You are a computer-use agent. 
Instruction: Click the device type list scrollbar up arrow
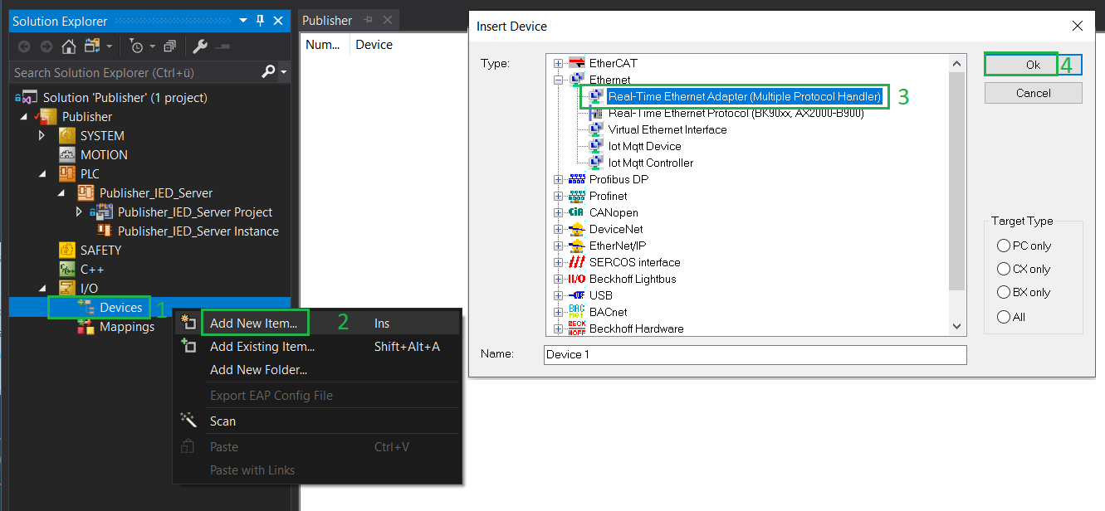pos(957,63)
